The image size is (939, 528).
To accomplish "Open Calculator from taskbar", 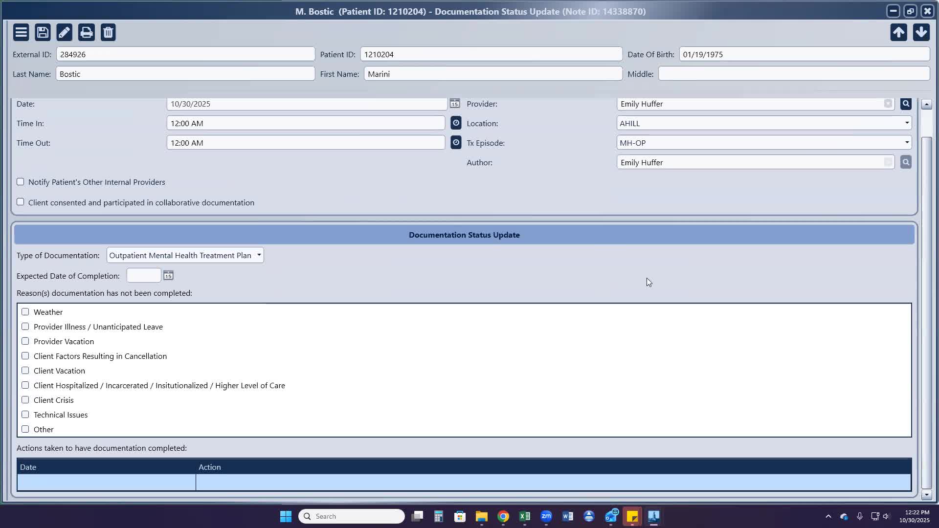I will click(438, 516).
